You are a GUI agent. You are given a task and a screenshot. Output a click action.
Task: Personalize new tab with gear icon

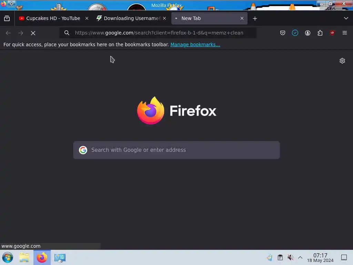coord(342,61)
